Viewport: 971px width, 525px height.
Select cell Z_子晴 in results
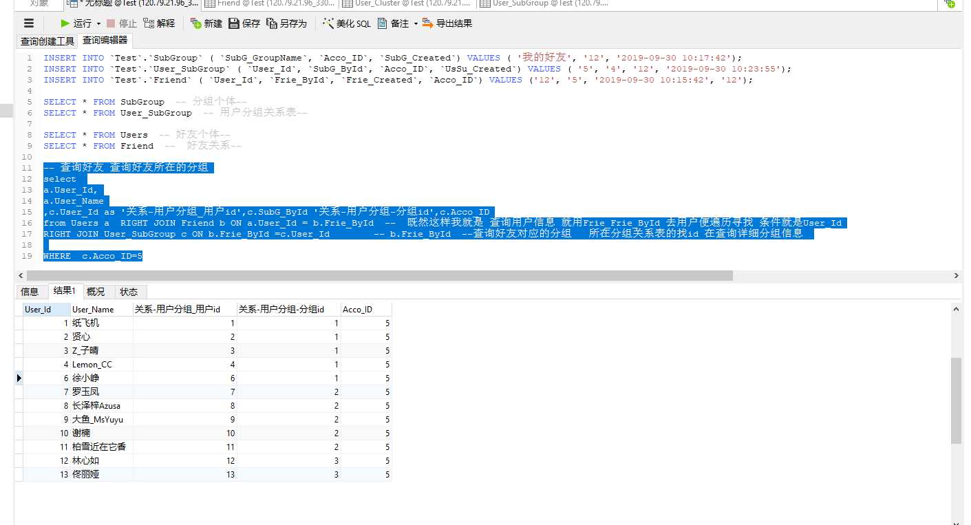tap(101, 351)
